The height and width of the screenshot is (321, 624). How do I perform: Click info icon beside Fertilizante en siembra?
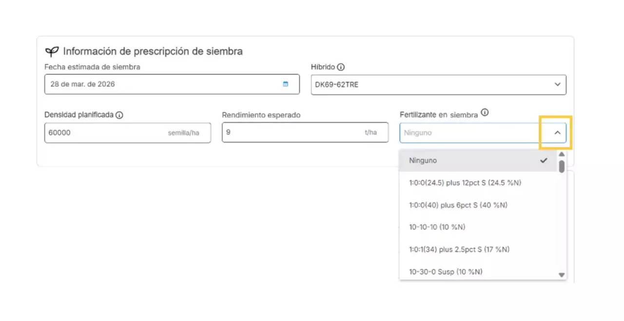click(484, 113)
